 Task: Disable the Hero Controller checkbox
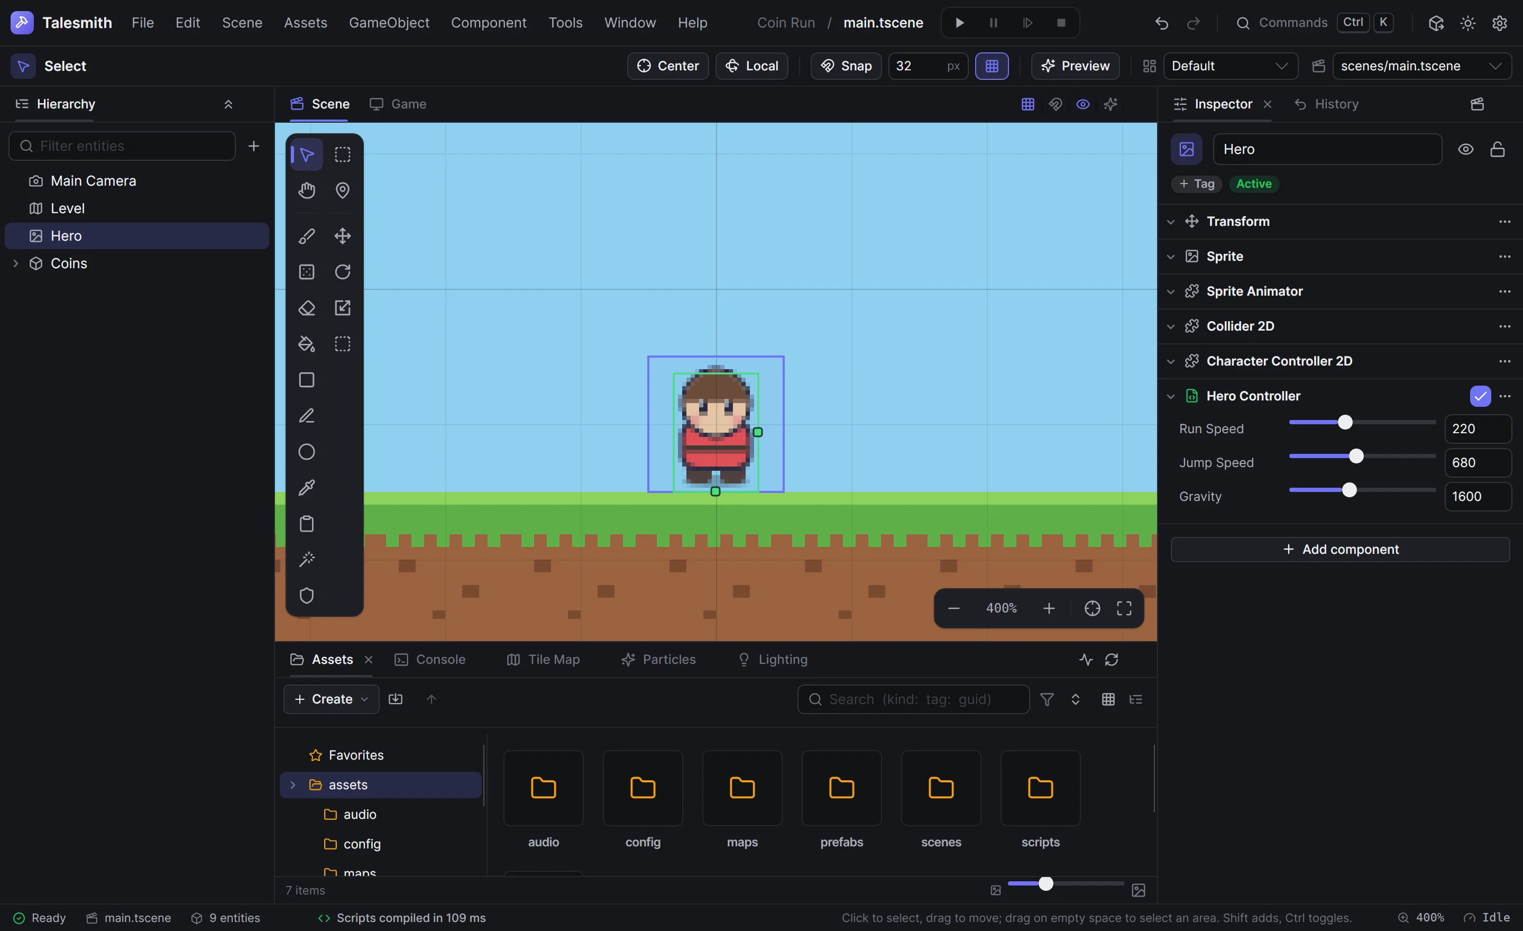[x=1480, y=396]
